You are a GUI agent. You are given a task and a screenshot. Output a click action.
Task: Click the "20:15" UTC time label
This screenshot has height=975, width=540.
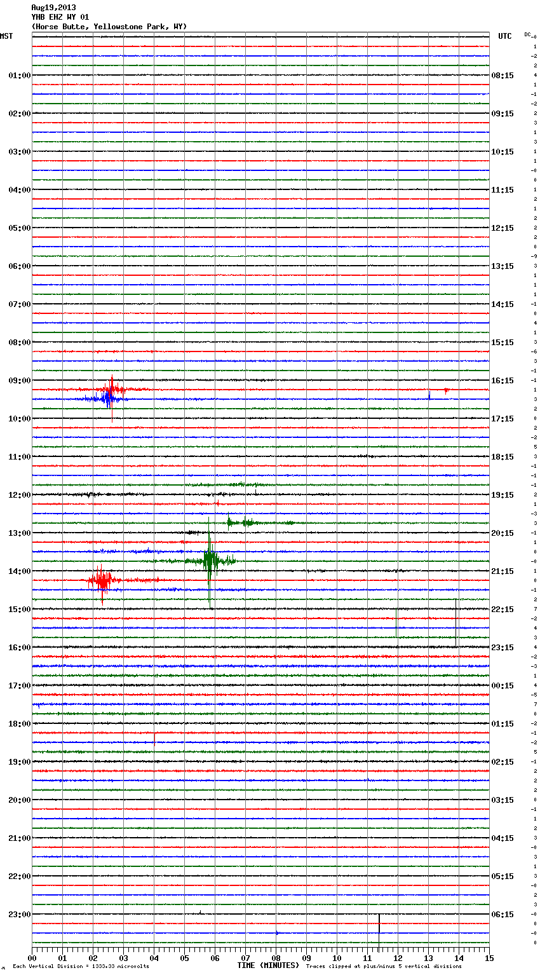[503, 533]
